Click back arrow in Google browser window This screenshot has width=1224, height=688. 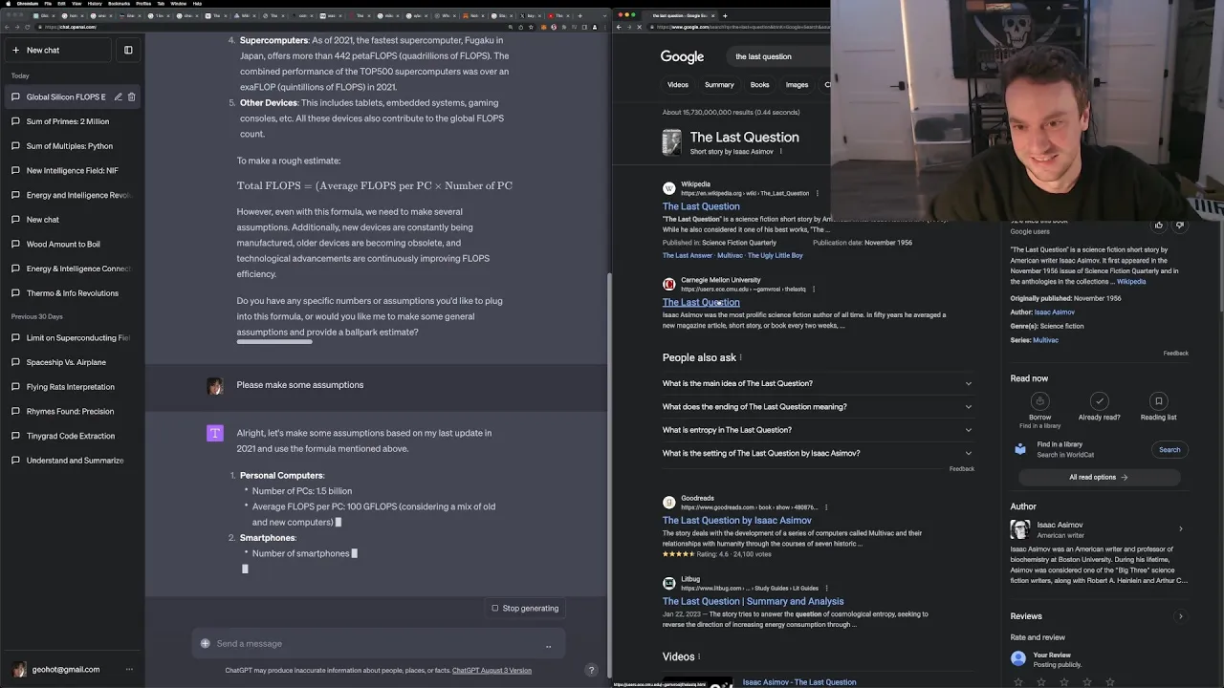click(619, 27)
